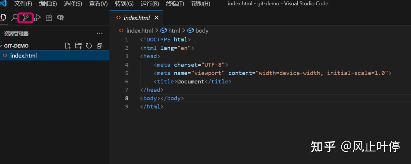Screen dimensions: 411x164
Task: Click the lang="en" attribute text
Action: click(x=176, y=48)
